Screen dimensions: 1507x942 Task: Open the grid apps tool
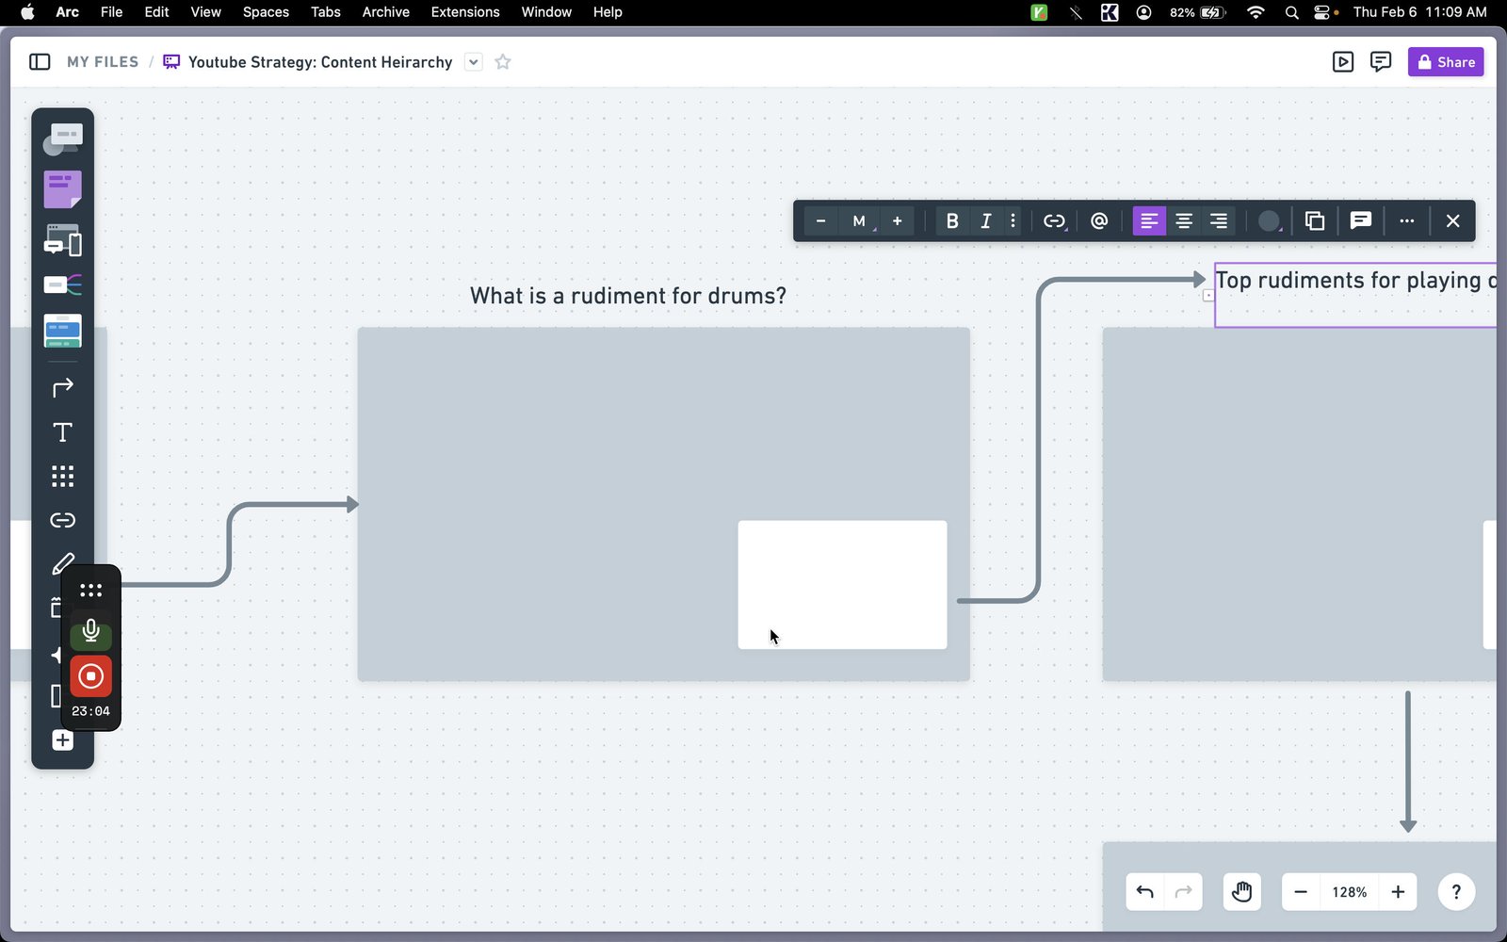(63, 477)
